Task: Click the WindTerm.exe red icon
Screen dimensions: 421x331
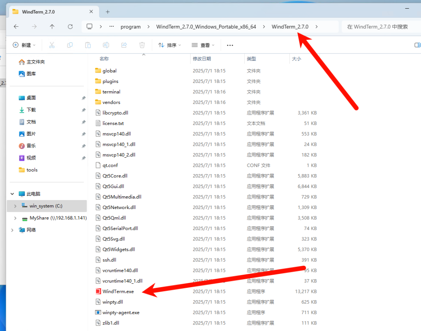Action: [98, 291]
